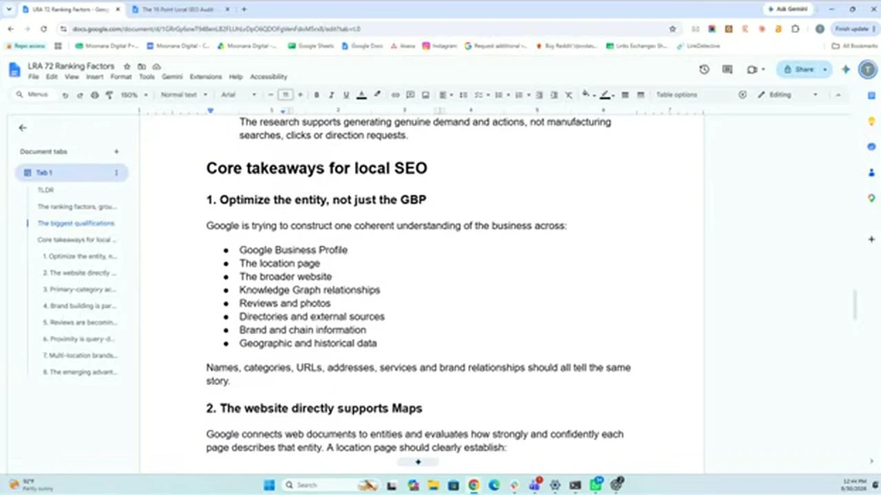Image resolution: width=881 pixels, height=495 pixels.
Task: Toggle bold formatting
Action: point(317,95)
